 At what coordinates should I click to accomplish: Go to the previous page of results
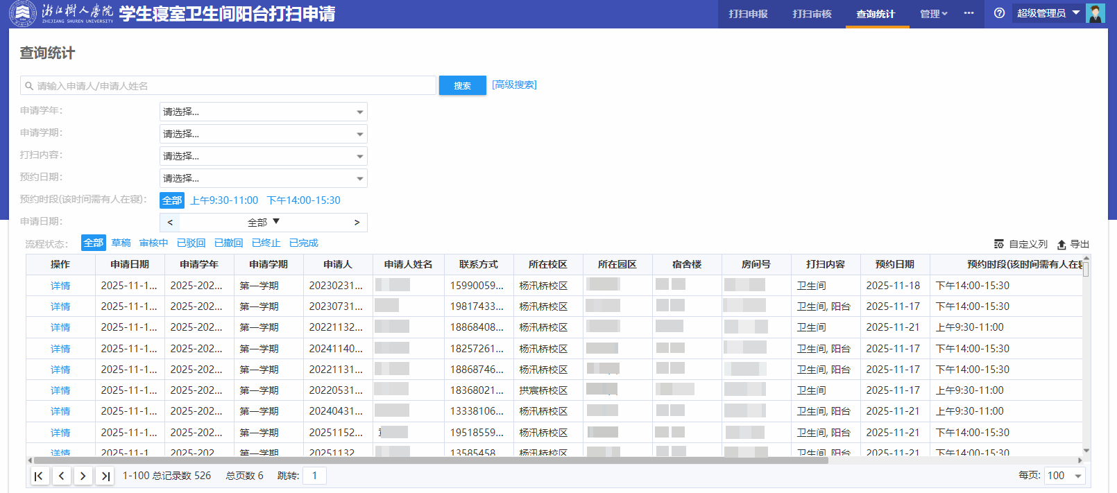[62, 476]
